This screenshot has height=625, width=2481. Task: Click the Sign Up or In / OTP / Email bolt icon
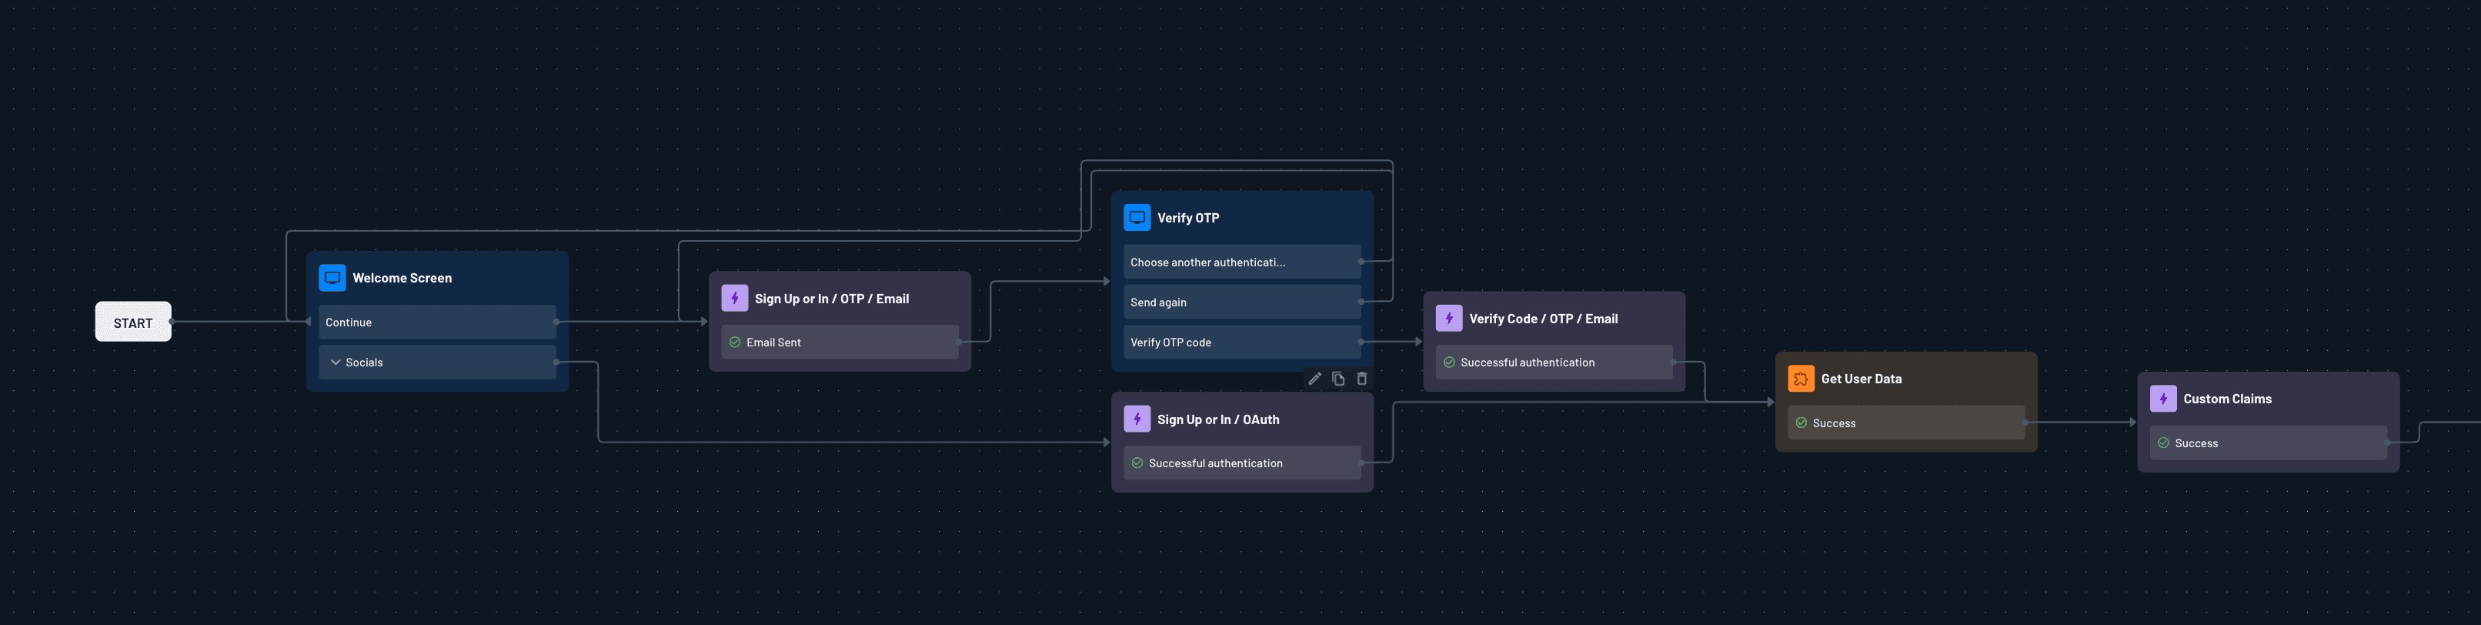tap(734, 299)
